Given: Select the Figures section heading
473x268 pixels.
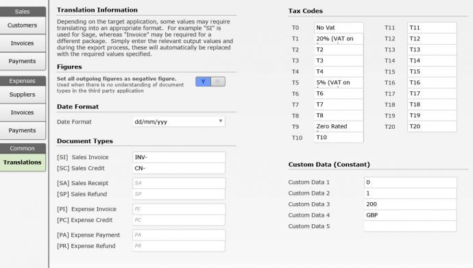Looking at the screenshot, I should coord(69,67).
